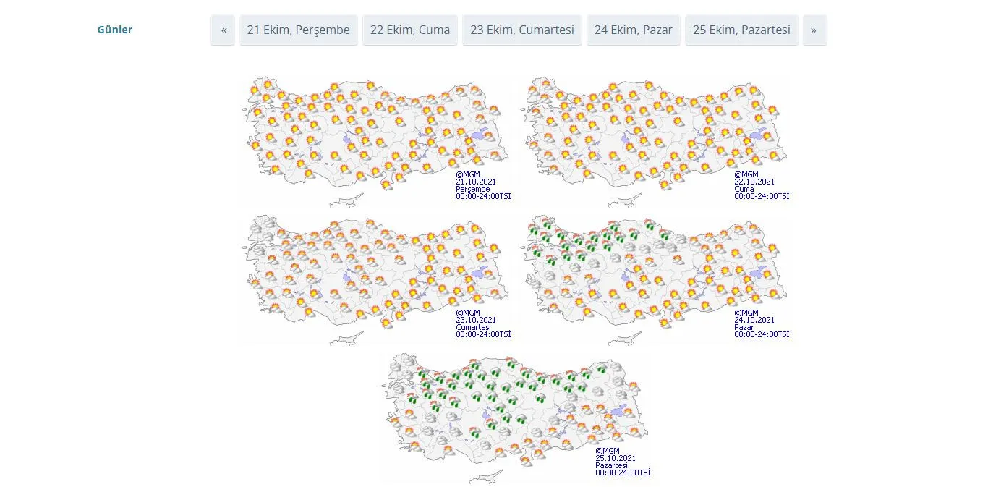The height and width of the screenshot is (487, 988).
Task: Open the 24.10.2021 Pazar forecast map
Action: coord(655,279)
